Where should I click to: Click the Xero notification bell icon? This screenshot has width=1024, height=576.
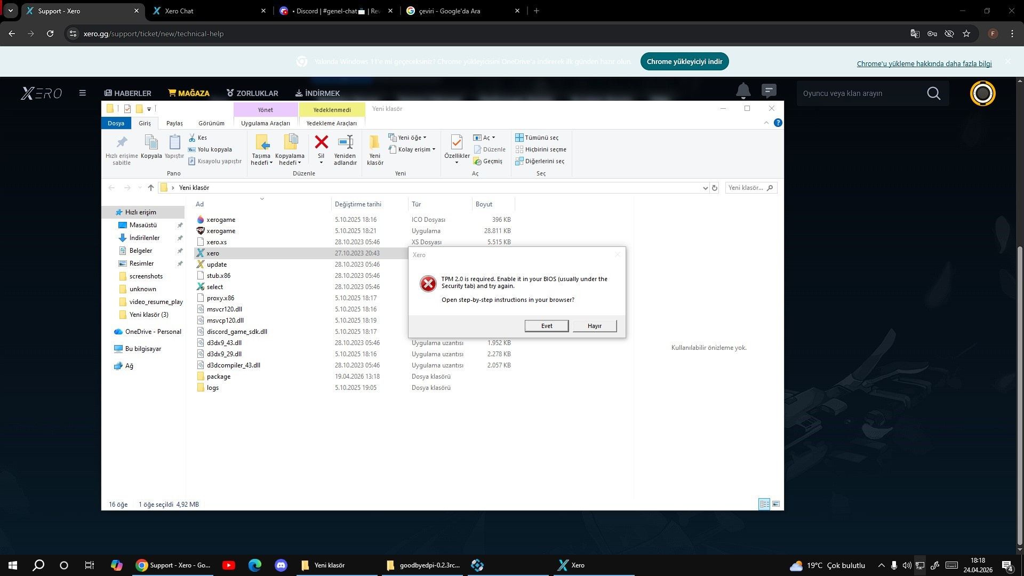[x=743, y=91]
